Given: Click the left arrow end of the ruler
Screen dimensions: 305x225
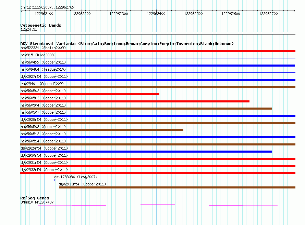Looking at the screenshot, I should pyautogui.click(x=21, y=11).
